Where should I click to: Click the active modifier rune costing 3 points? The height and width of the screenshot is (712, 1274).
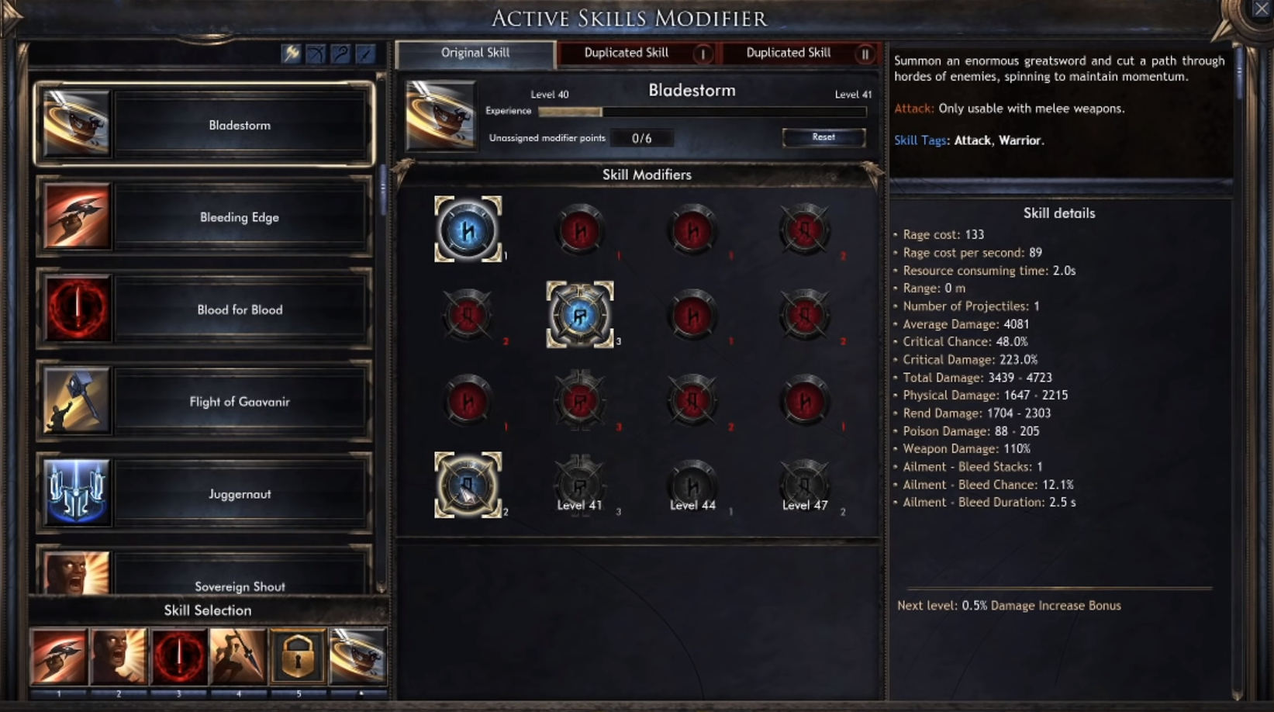tap(580, 315)
